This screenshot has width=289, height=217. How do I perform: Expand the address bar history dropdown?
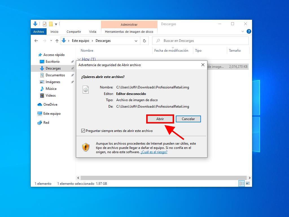pyautogui.click(x=136, y=41)
